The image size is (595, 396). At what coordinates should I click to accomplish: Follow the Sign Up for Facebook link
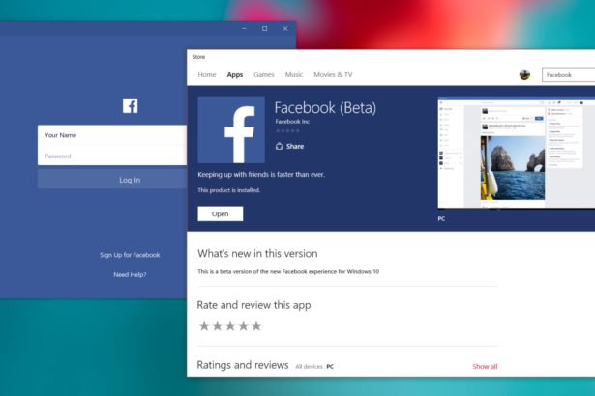tap(130, 255)
